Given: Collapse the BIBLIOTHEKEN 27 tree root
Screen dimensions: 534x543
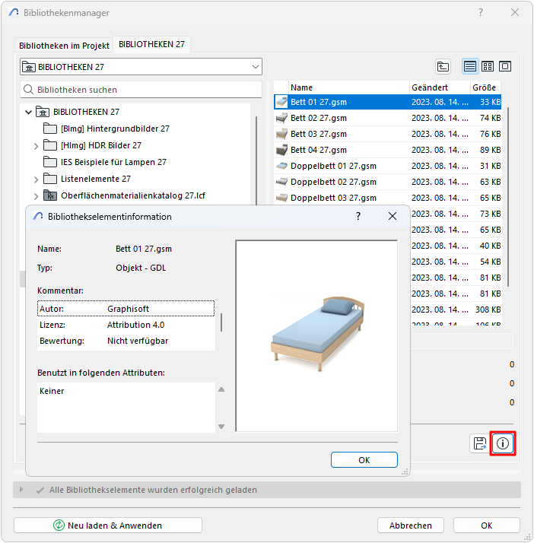Looking at the screenshot, I should (29, 112).
